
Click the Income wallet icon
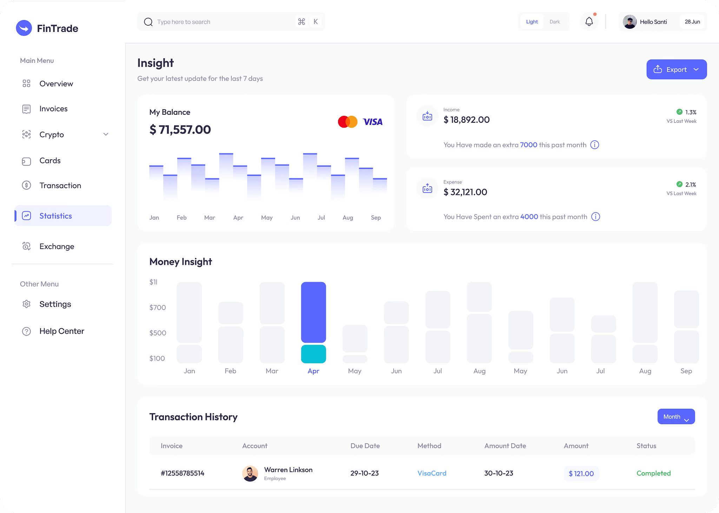427,116
